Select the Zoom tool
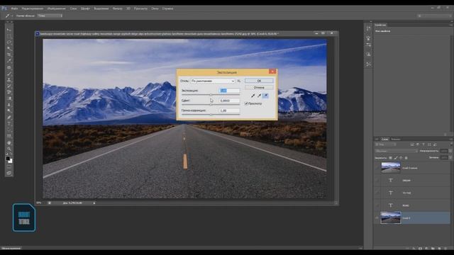Viewport: 454px width, 255px height. coord(9,149)
